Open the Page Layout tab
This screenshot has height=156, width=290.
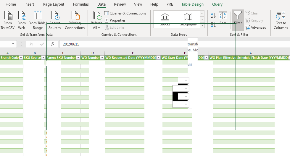pos(54,4)
